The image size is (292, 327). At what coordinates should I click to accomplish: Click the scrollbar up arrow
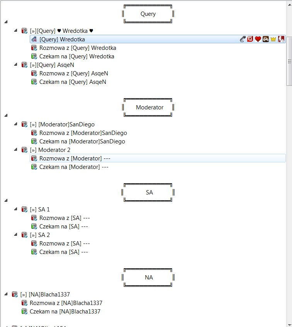click(x=290, y=5)
